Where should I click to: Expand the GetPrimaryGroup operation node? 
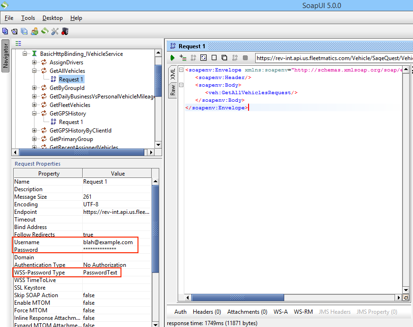pyautogui.click(x=34, y=139)
